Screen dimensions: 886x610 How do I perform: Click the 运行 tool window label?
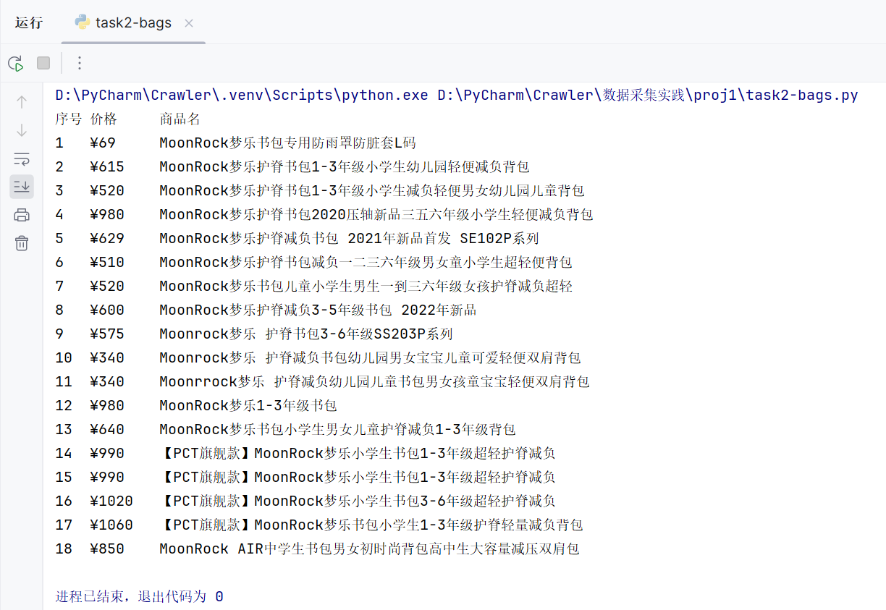click(29, 22)
